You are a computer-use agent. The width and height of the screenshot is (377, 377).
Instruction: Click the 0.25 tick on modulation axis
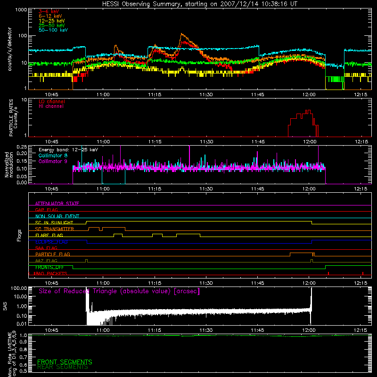click(x=22, y=147)
